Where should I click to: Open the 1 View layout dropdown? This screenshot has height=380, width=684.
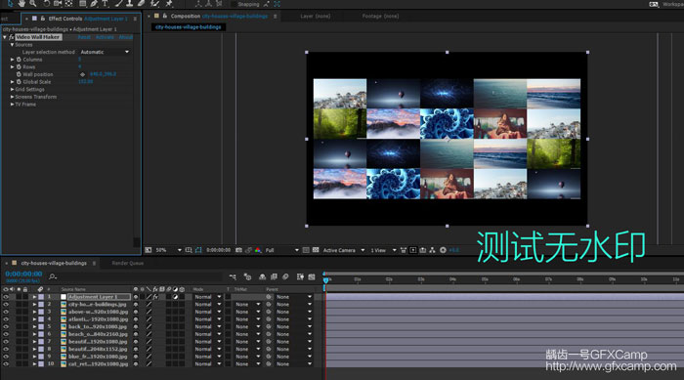point(383,250)
